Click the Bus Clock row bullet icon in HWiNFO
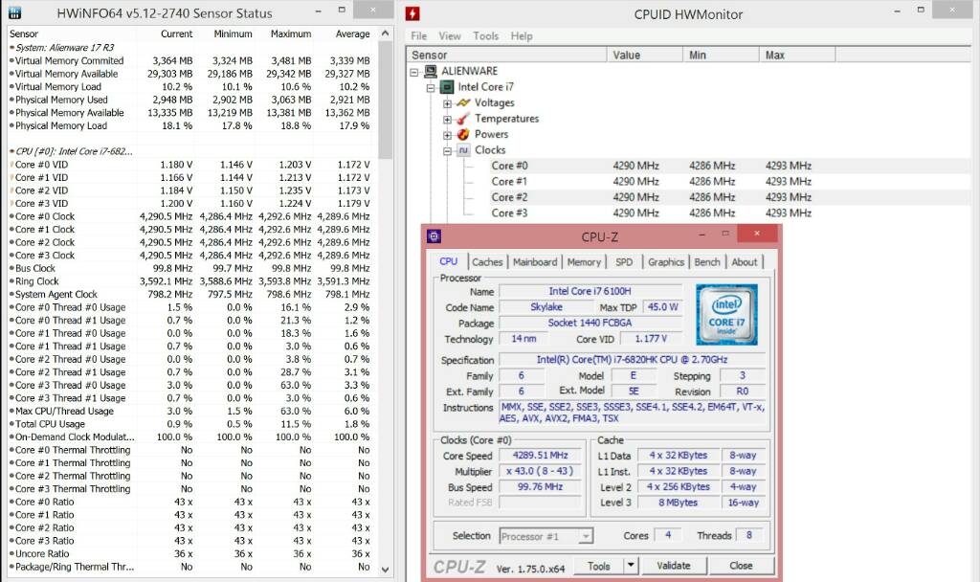 click(11, 268)
